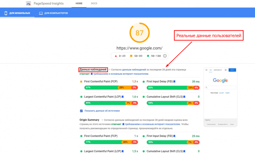This screenshot has width=255, height=154.
Task: Switch to the ДЛЯ КОМПЬЮТЕРОВ tab
Action: point(54,13)
